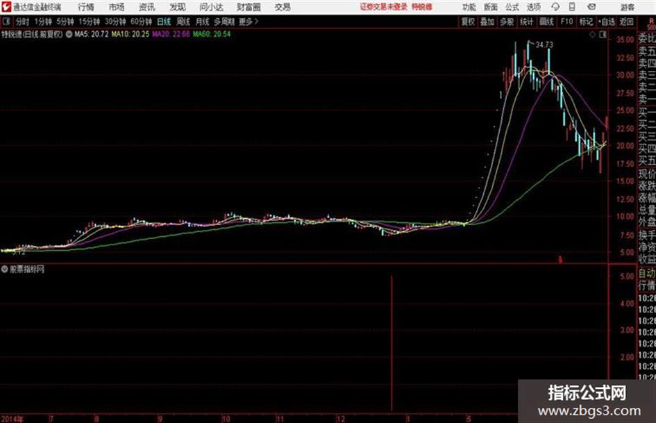Add stock via 自选 button
The width and height of the screenshot is (656, 423).
[607, 22]
